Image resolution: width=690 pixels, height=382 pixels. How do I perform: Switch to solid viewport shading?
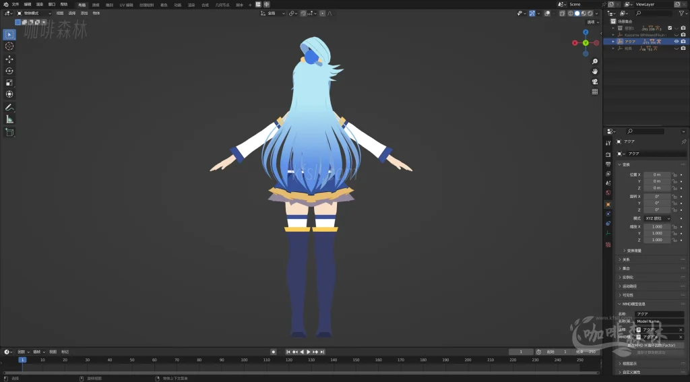pyautogui.click(x=577, y=13)
